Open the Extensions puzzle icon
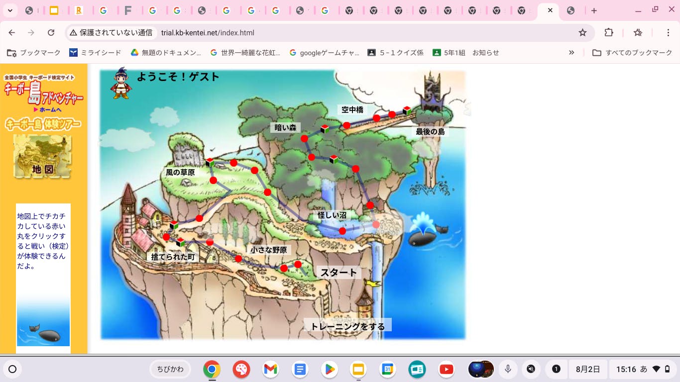Screen dimensions: 680x382 609,33
